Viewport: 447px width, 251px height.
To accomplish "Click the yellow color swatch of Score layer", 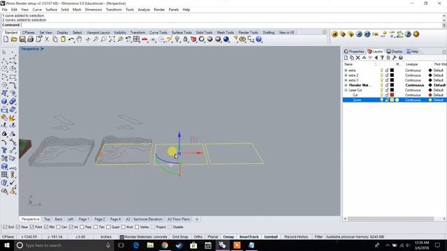I will click(x=393, y=100).
